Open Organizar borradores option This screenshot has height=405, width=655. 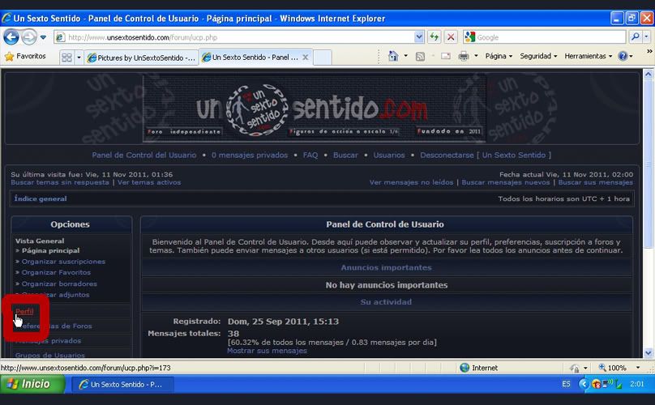[59, 283]
